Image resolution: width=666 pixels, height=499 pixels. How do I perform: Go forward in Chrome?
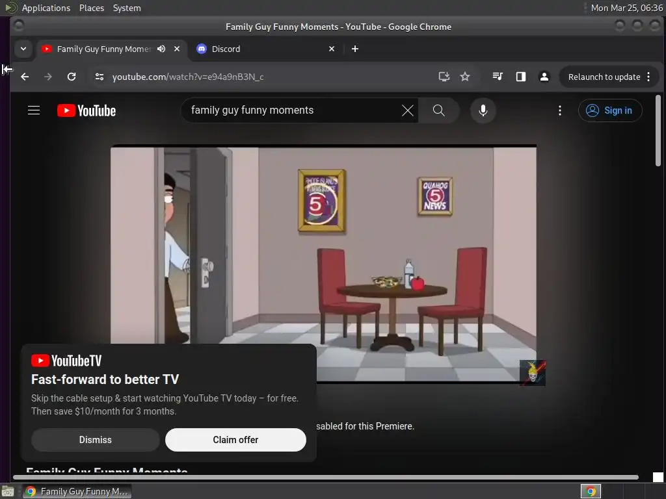(48, 77)
